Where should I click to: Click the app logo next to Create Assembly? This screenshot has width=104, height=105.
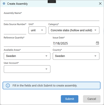(4, 4)
